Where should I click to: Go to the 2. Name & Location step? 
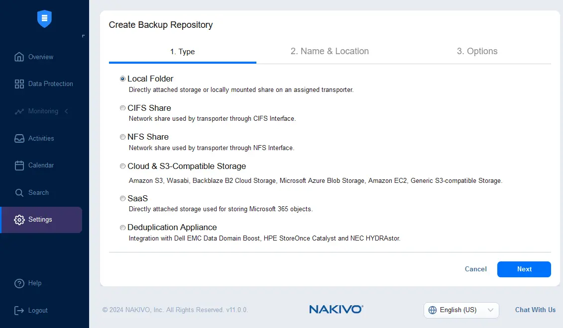coord(330,51)
